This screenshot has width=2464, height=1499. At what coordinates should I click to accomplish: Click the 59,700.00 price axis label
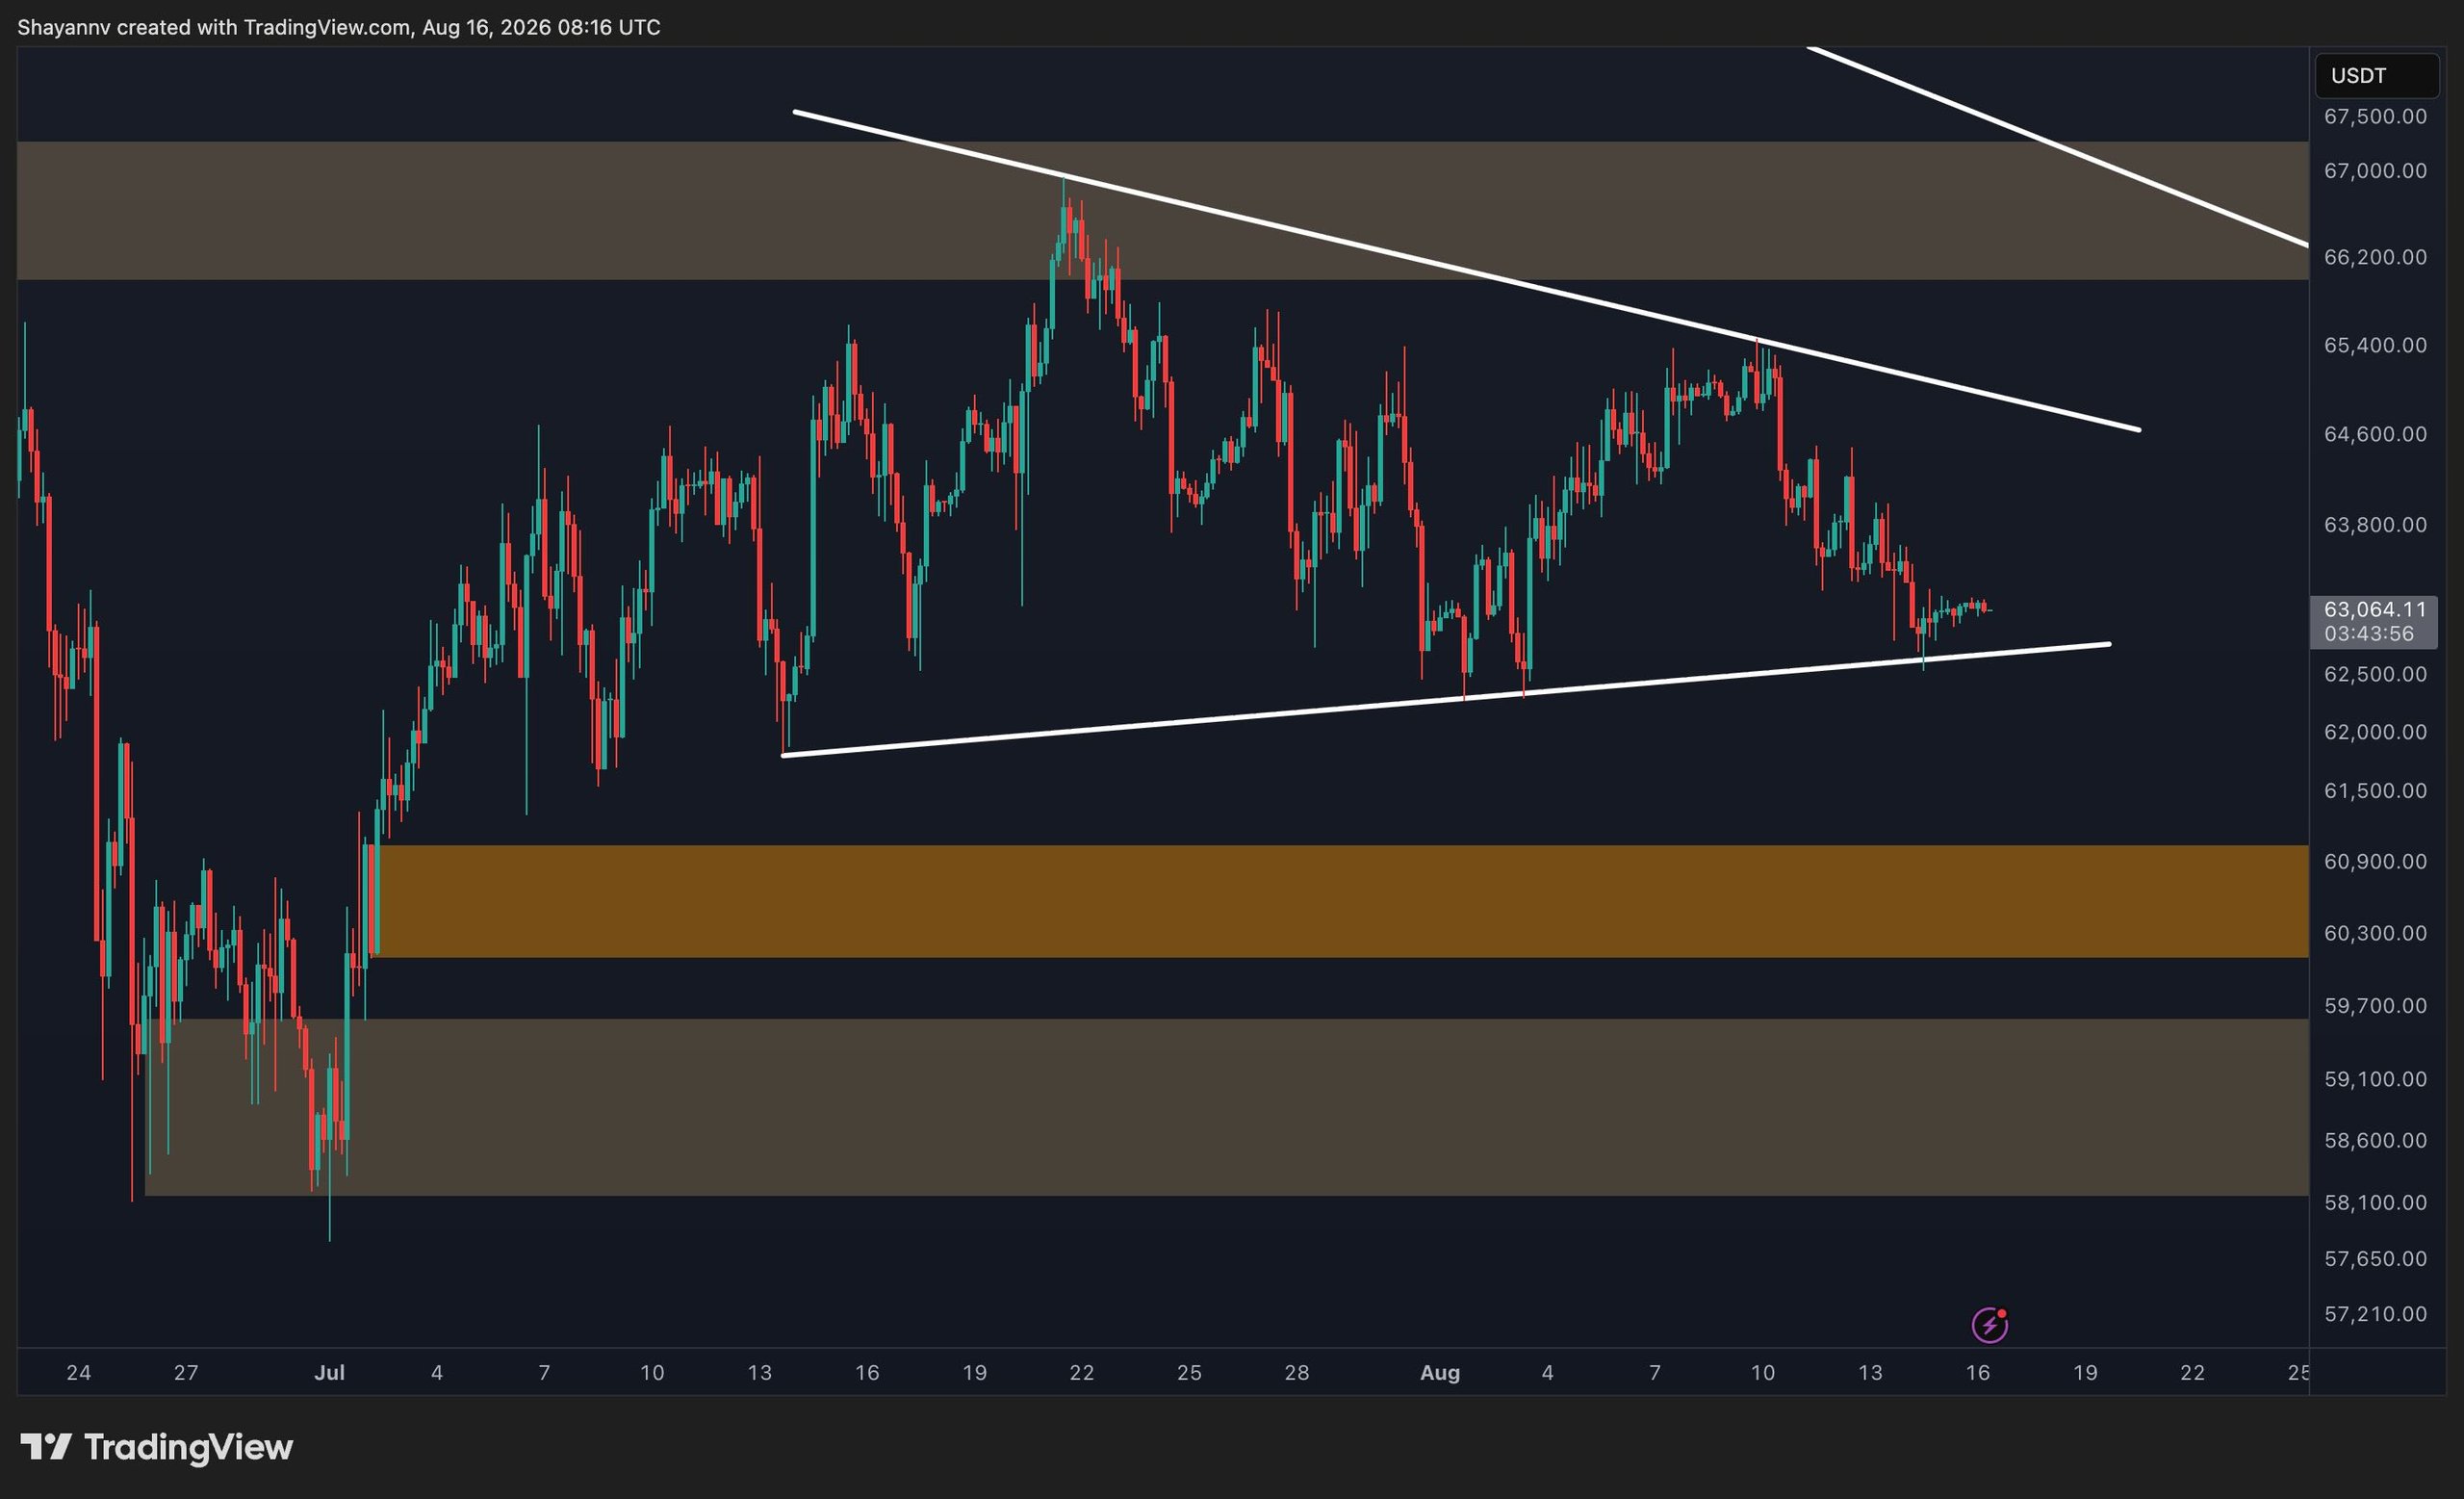2375,1006
